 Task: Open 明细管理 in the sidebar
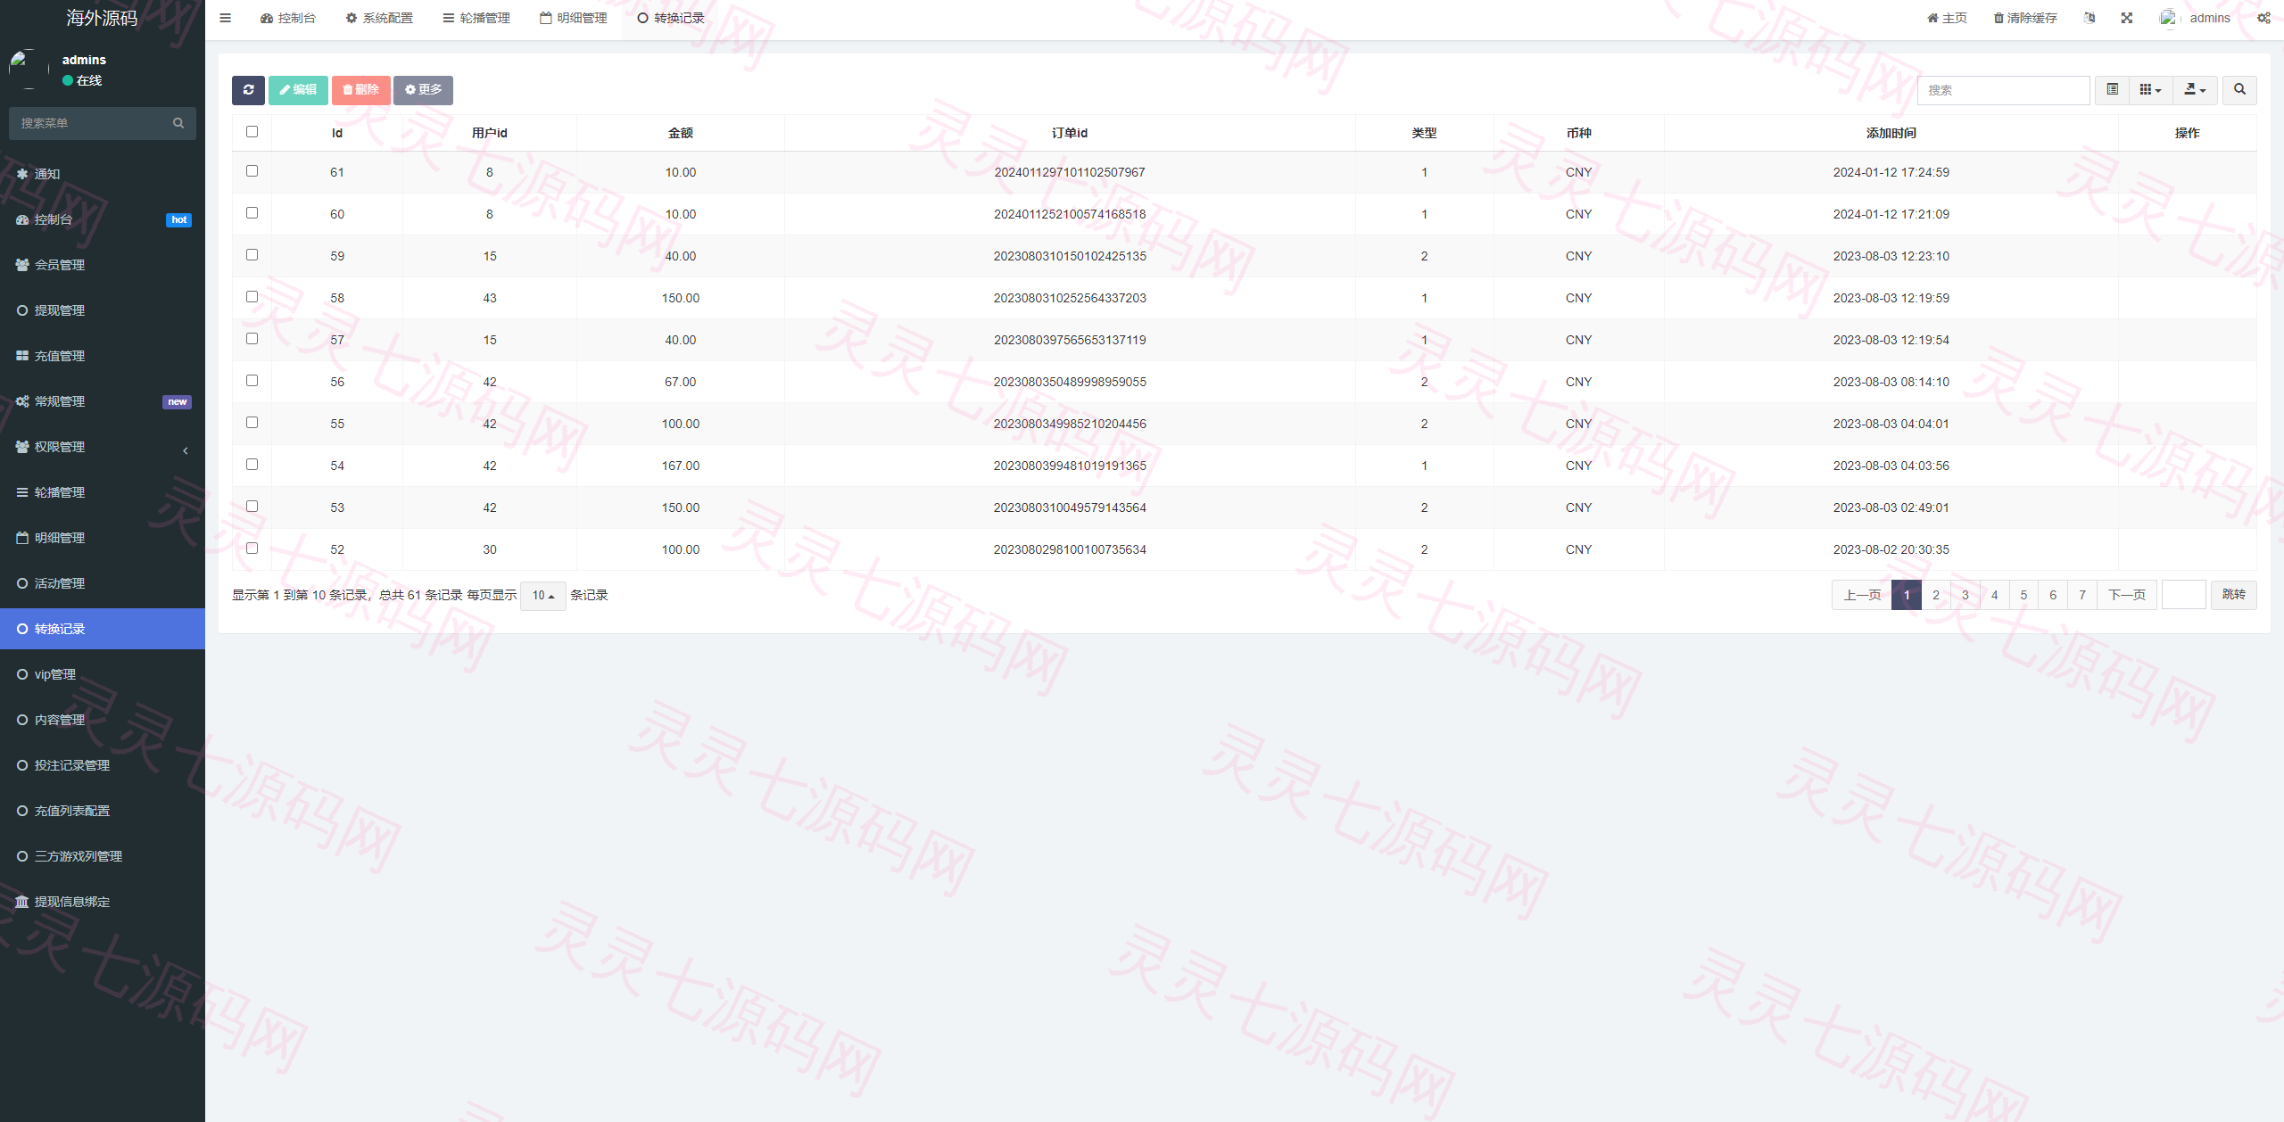tap(103, 538)
